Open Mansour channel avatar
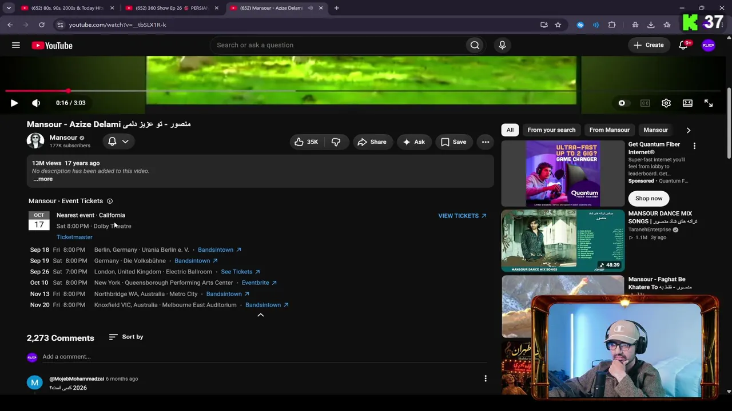This screenshot has width=732, height=411. [35, 141]
